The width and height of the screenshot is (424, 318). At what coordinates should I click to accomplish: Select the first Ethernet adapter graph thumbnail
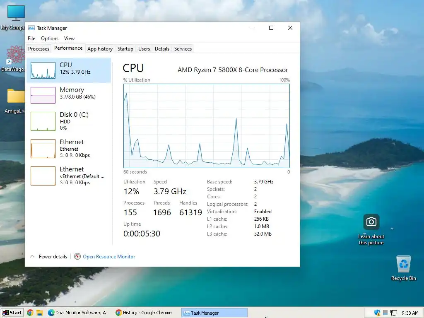coord(43,149)
